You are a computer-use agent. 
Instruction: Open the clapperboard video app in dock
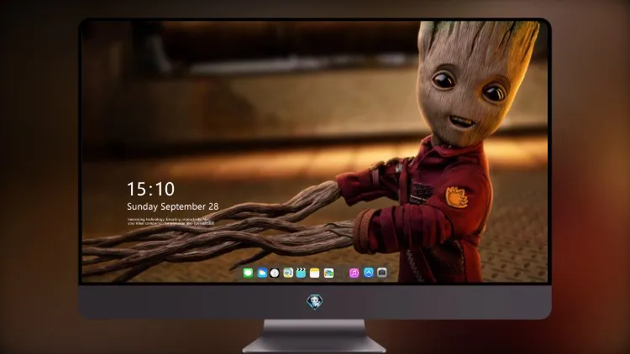coord(301,273)
